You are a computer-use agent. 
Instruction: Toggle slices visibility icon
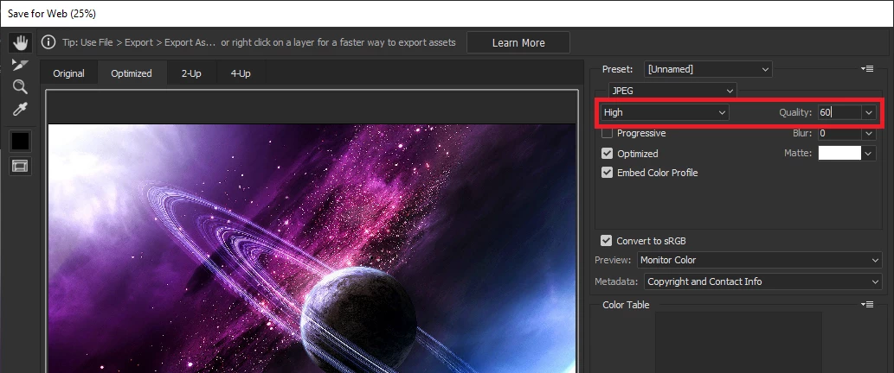(x=20, y=166)
